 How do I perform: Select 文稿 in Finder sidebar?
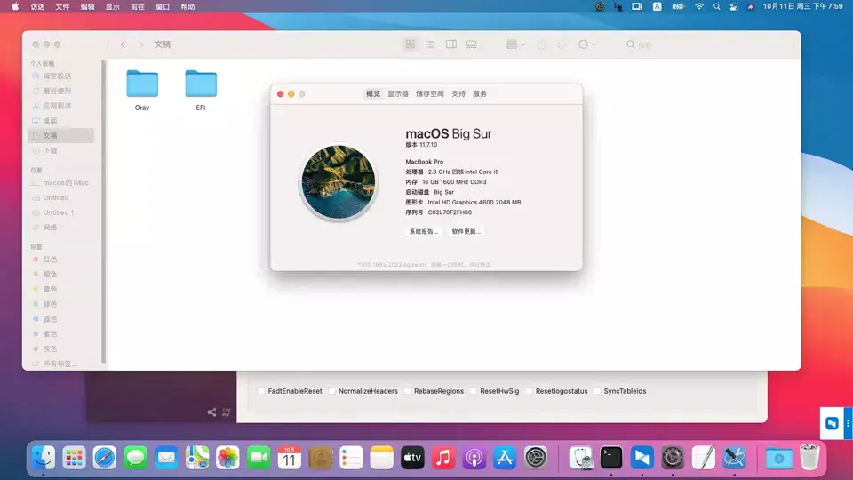pyautogui.click(x=60, y=135)
